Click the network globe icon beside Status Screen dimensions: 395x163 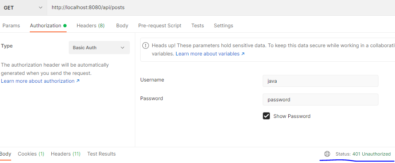pos(327,153)
